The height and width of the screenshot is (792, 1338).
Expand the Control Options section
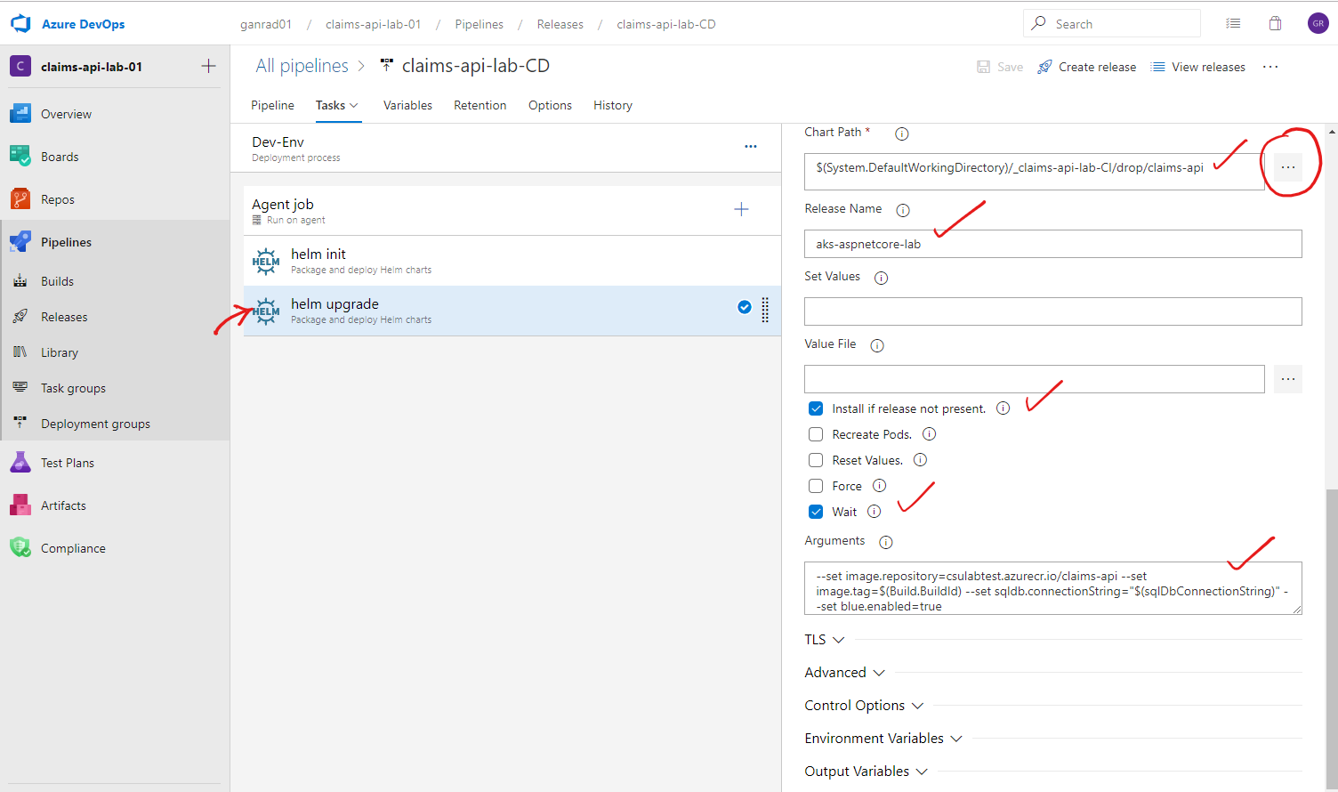point(864,706)
